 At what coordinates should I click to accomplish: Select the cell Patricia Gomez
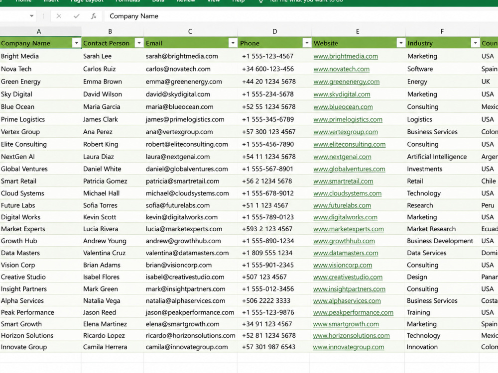coord(113,181)
